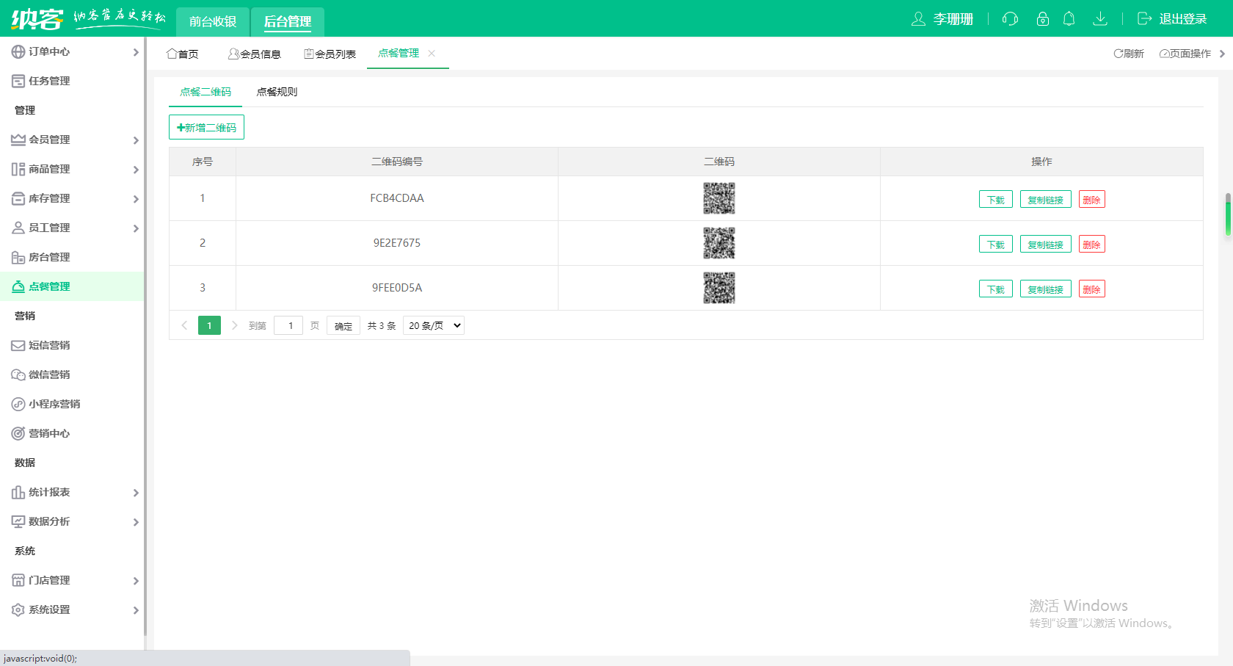Open the notification bell icon
Viewport: 1233px width, 666px height.
click(1069, 19)
